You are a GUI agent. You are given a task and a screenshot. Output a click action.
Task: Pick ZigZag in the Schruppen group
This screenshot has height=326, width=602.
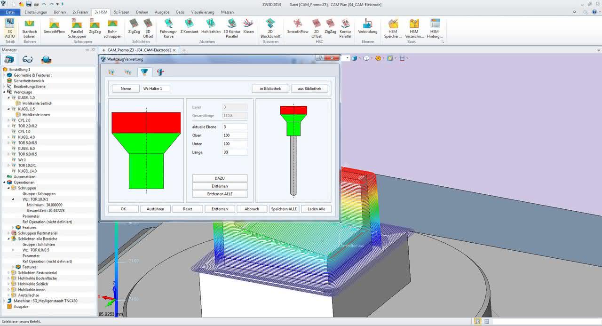pos(95,27)
